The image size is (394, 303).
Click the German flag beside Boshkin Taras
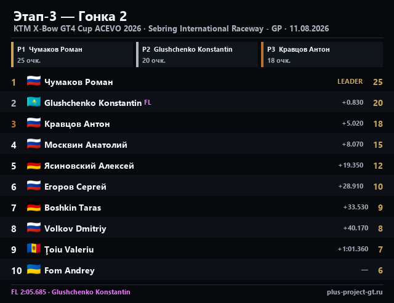point(34,207)
